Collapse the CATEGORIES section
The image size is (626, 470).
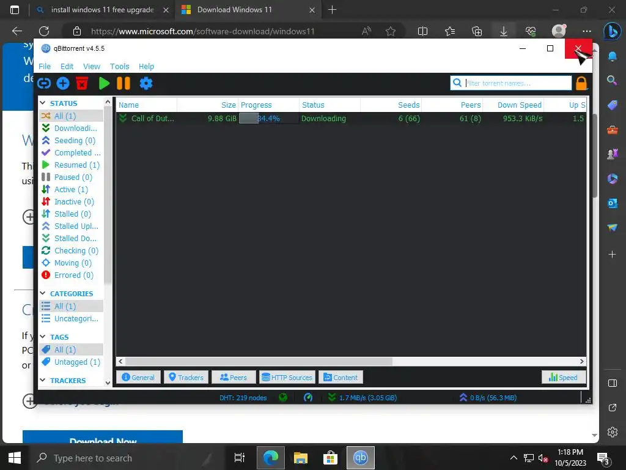click(43, 293)
